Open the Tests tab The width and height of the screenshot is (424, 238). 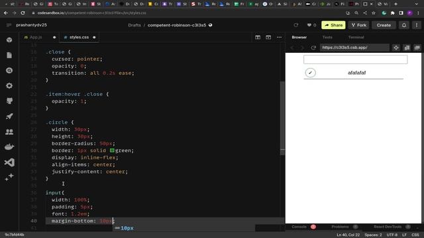pos(327,37)
